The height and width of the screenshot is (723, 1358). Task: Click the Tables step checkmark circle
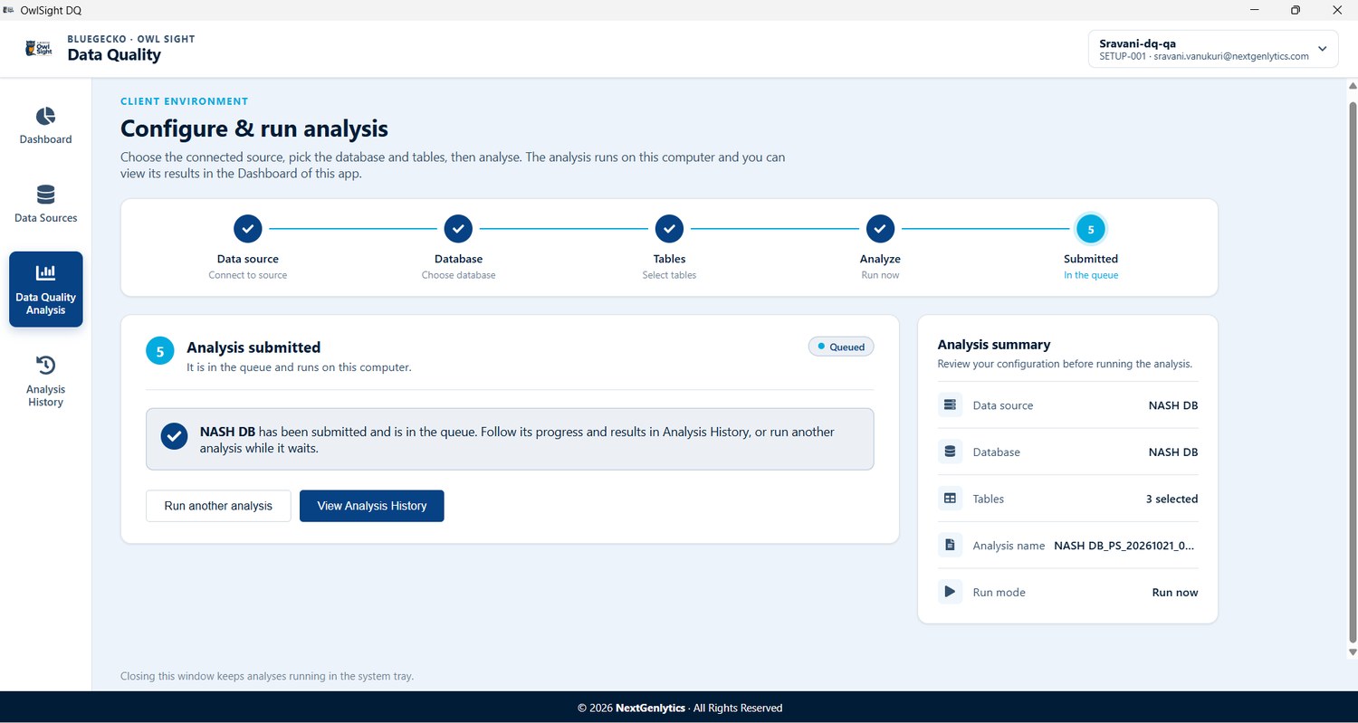tap(669, 229)
